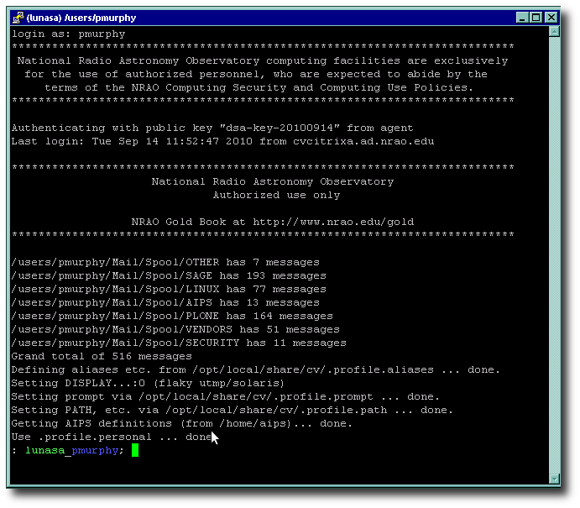Click the "Getting AIPS definitions" line

(181, 423)
